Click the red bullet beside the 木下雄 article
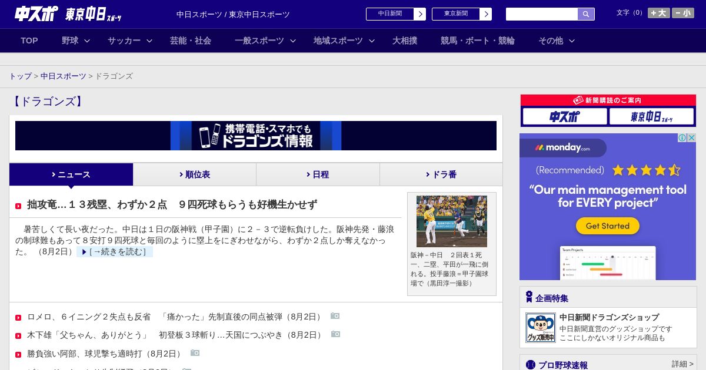 pyautogui.click(x=18, y=336)
